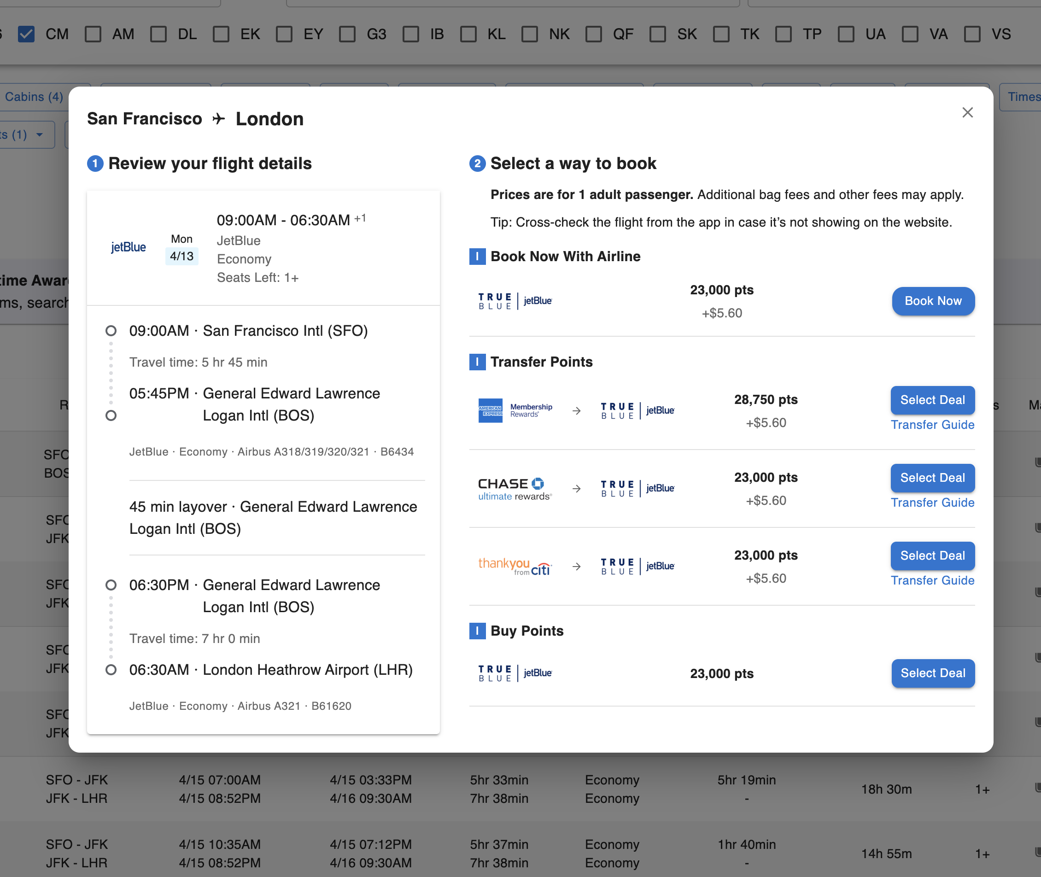Click '14h 55m' duration in background table
The height and width of the screenshot is (877, 1041).
pyautogui.click(x=886, y=854)
